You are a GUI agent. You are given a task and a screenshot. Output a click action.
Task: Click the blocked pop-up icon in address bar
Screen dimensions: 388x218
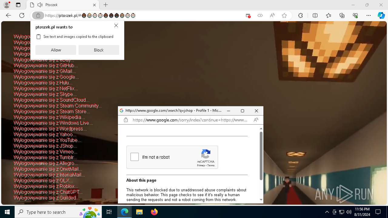click(248, 15)
